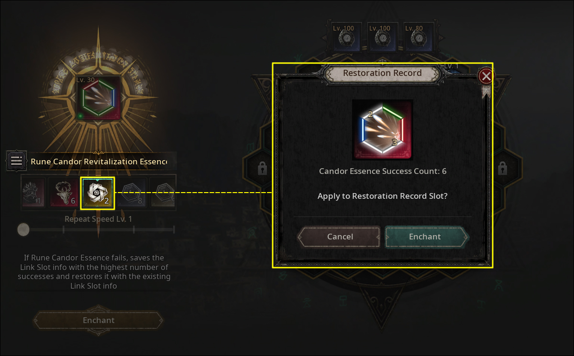
Task: Select the Lv. 80 rune slot
Action: pos(418,36)
